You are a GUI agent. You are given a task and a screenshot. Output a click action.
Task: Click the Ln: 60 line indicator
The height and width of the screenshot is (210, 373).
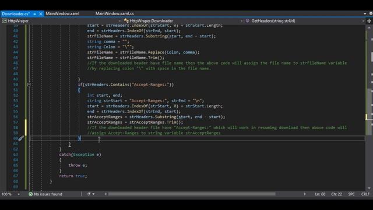point(320,194)
